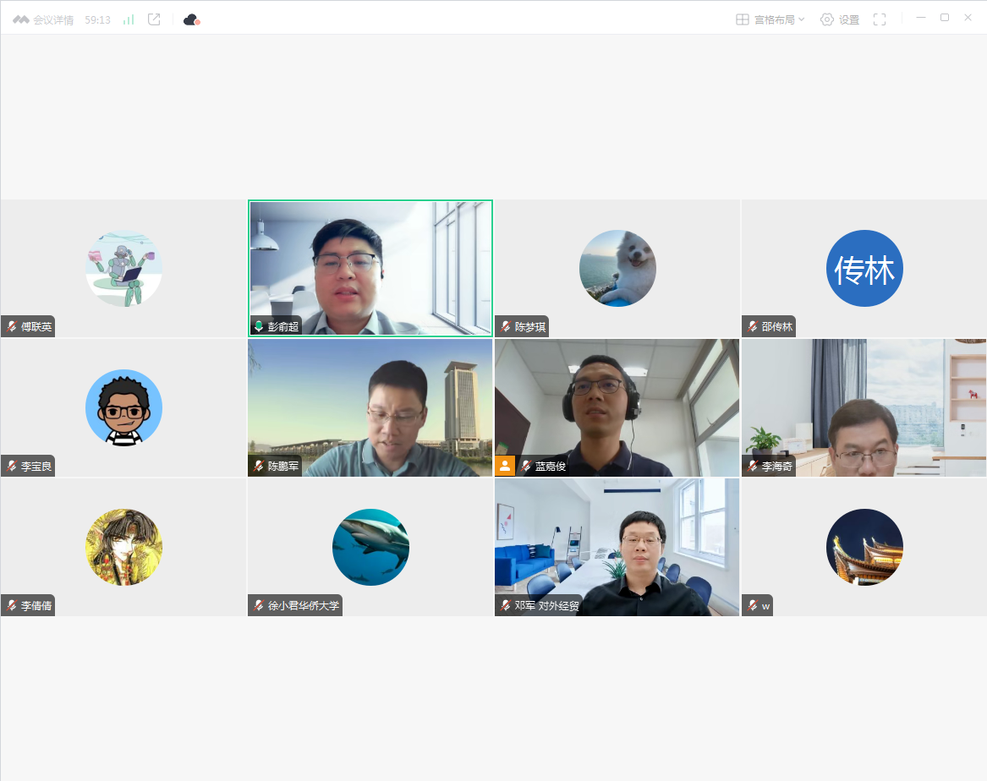Click muted microphone icon beside 陈鹏军
Image resolution: width=987 pixels, height=781 pixels.
pyautogui.click(x=258, y=466)
